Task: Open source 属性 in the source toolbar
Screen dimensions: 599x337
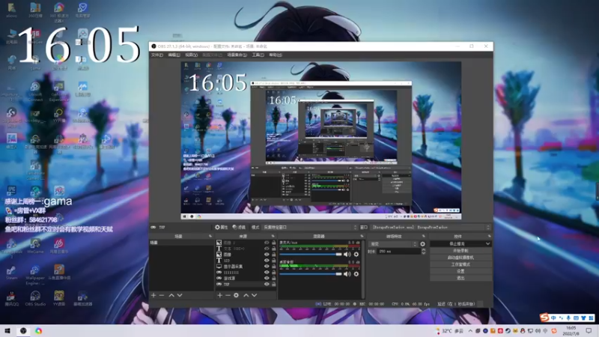Action: [x=221, y=228]
